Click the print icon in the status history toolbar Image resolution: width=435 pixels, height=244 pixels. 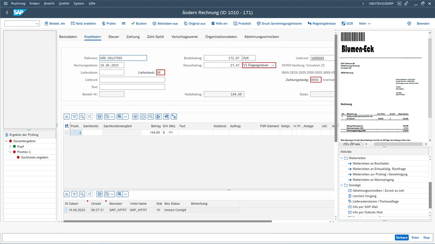99,194
